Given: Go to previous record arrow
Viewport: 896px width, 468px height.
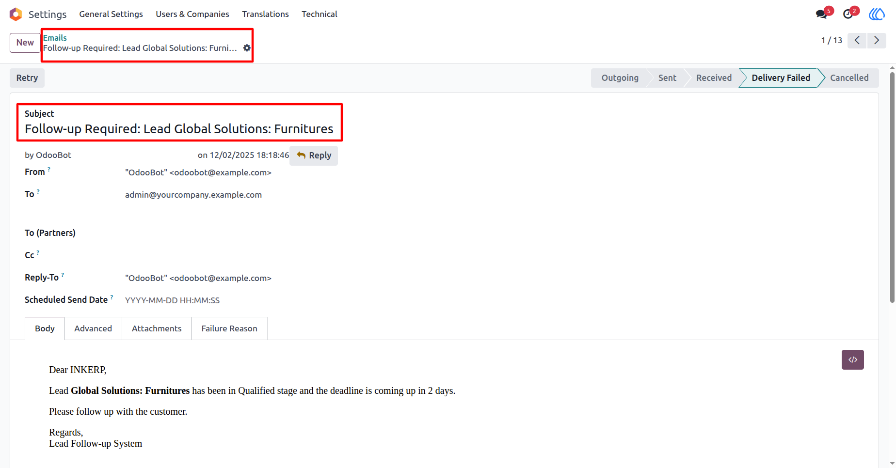Looking at the screenshot, I should [x=857, y=40].
